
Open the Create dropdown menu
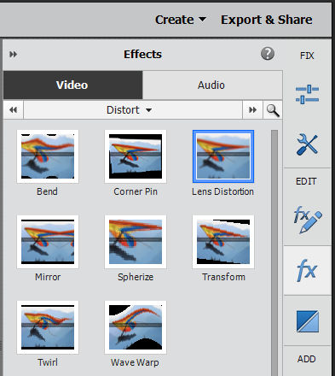[181, 20]
